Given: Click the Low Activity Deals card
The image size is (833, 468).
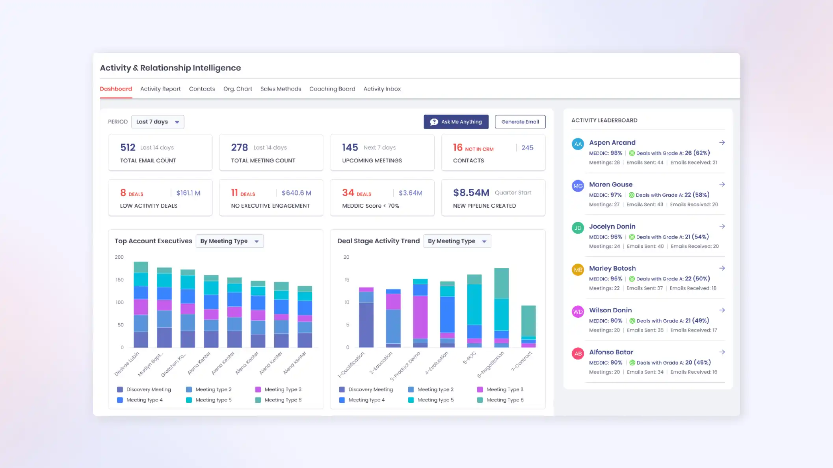Looking at the screenshot, I should coord(160,198).
